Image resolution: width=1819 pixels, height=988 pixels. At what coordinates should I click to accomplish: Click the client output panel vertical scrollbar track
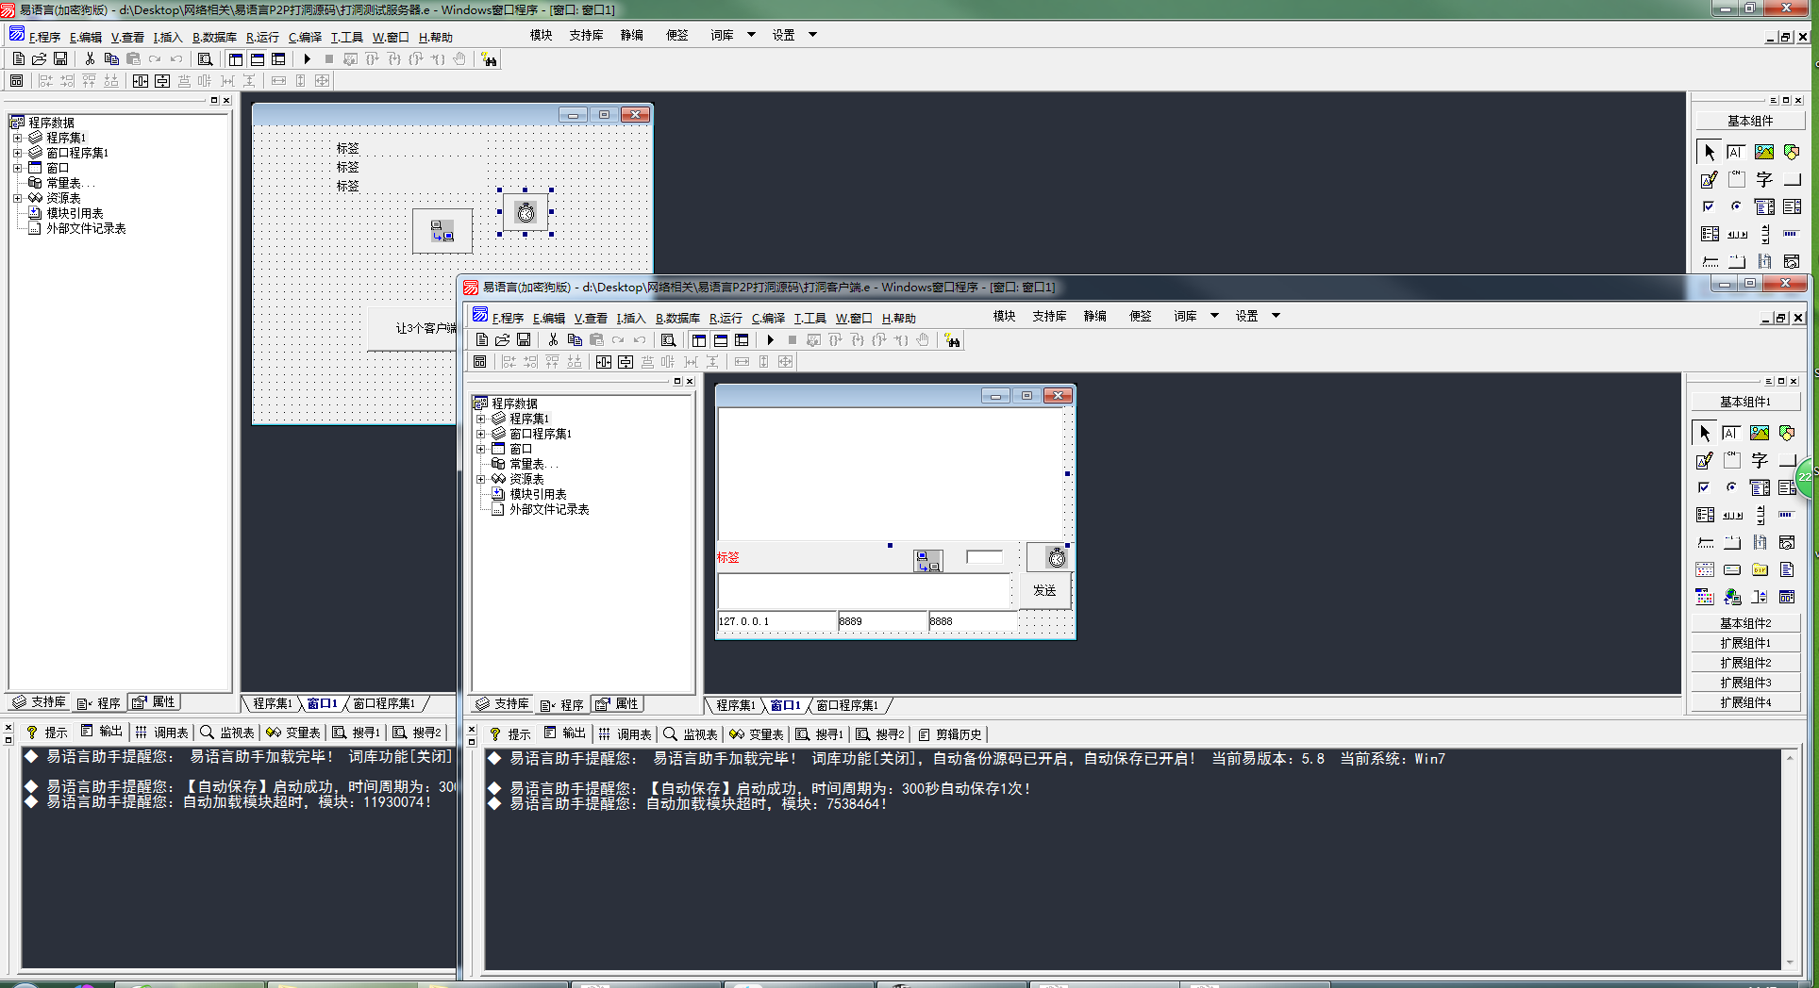(x=1790, y=860)
